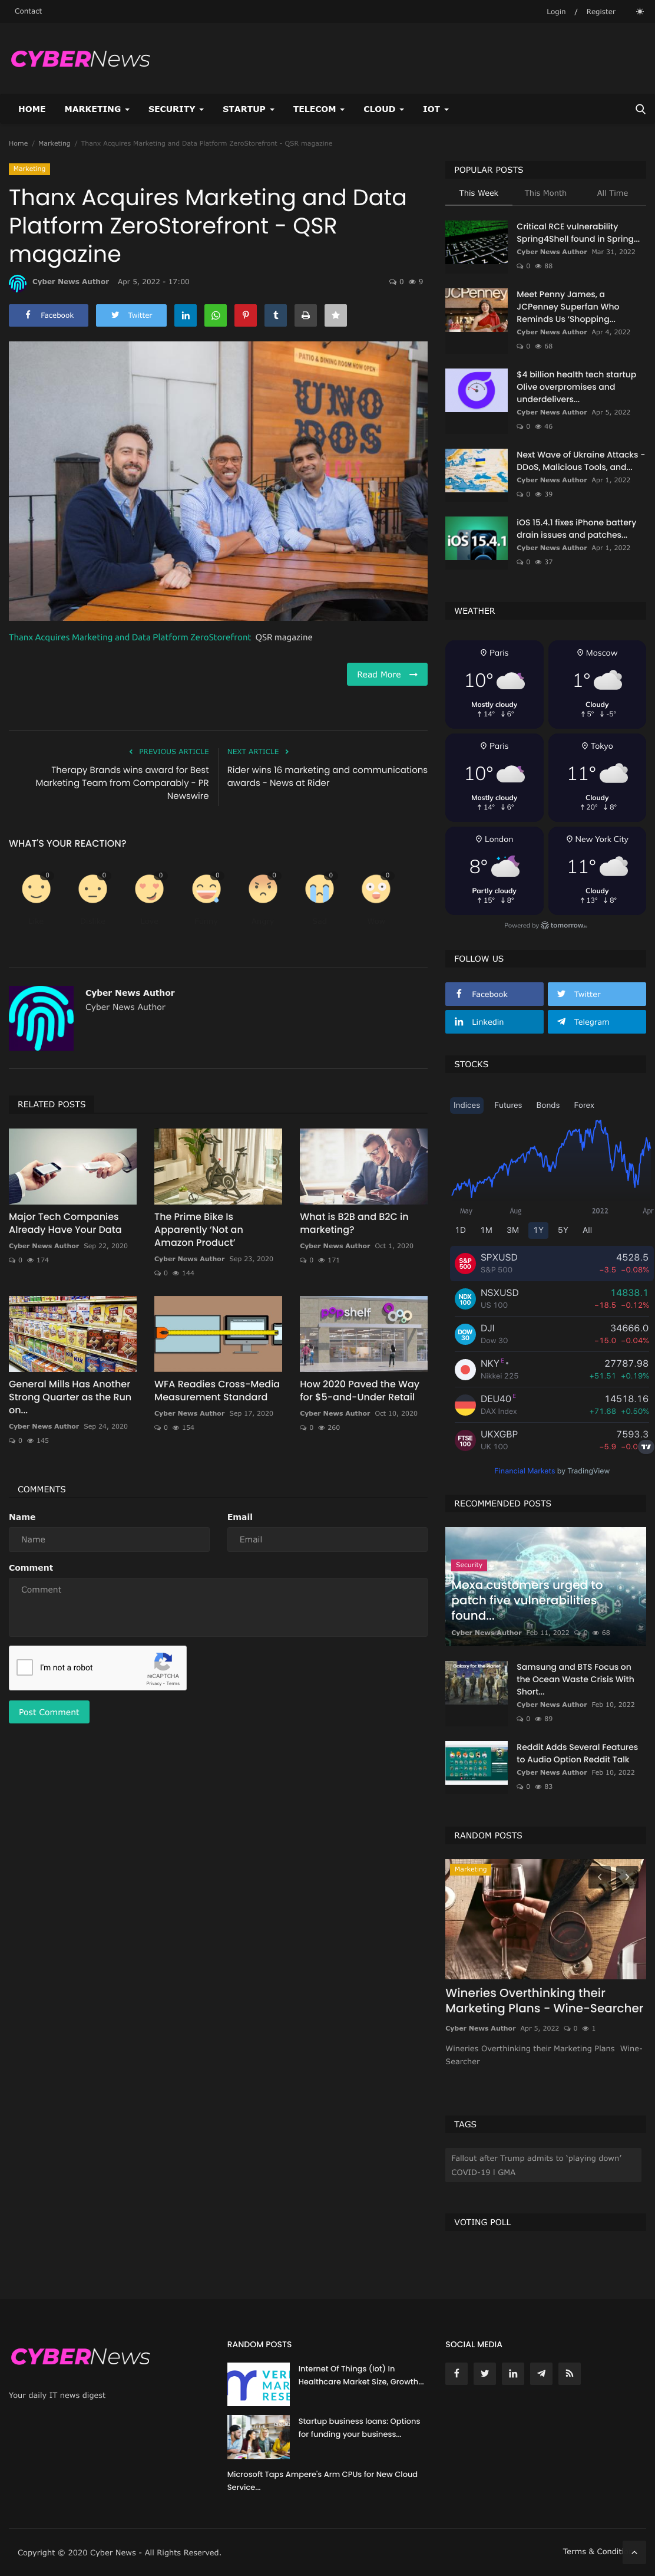Set stock chart range to 3M
Viewport: 655px width, 2576px height.
(x=512, y=1230)
